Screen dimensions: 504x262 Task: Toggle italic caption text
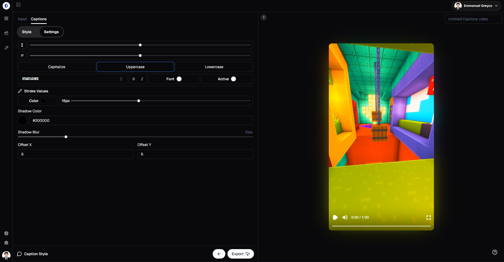[142, 79]
